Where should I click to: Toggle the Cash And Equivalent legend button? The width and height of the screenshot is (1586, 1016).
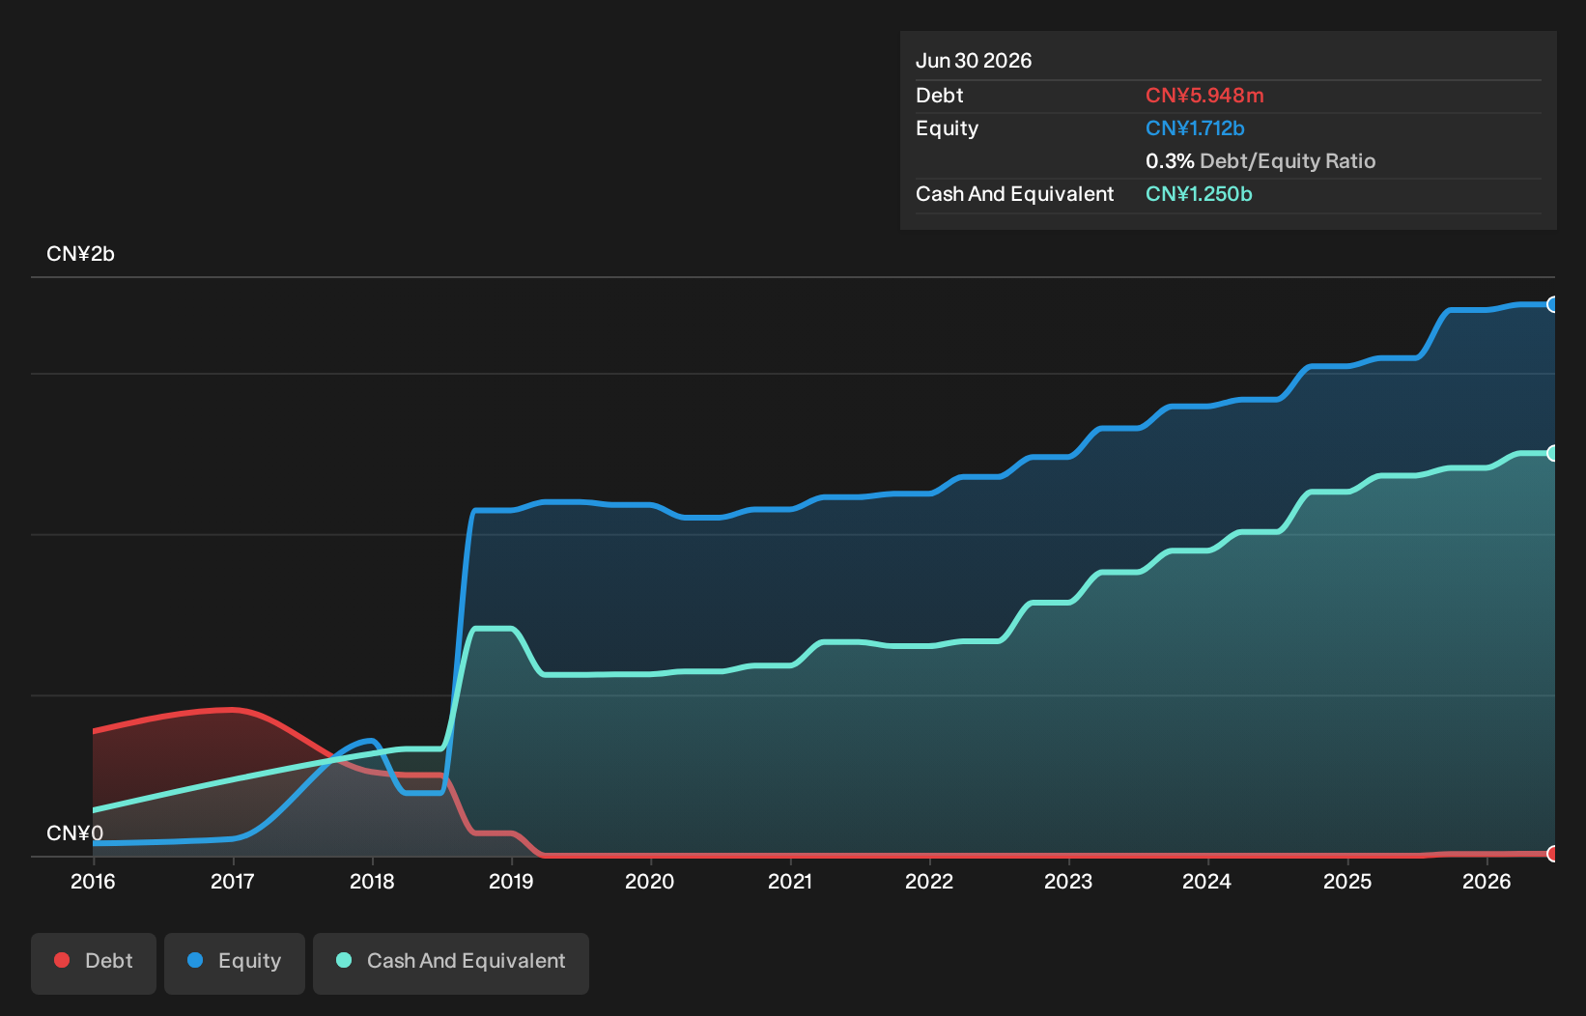click(451, 963)
